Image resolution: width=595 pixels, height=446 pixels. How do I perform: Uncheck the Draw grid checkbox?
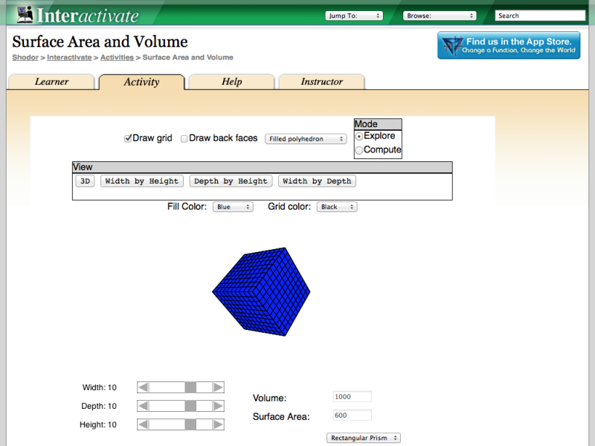click(129, 138)
